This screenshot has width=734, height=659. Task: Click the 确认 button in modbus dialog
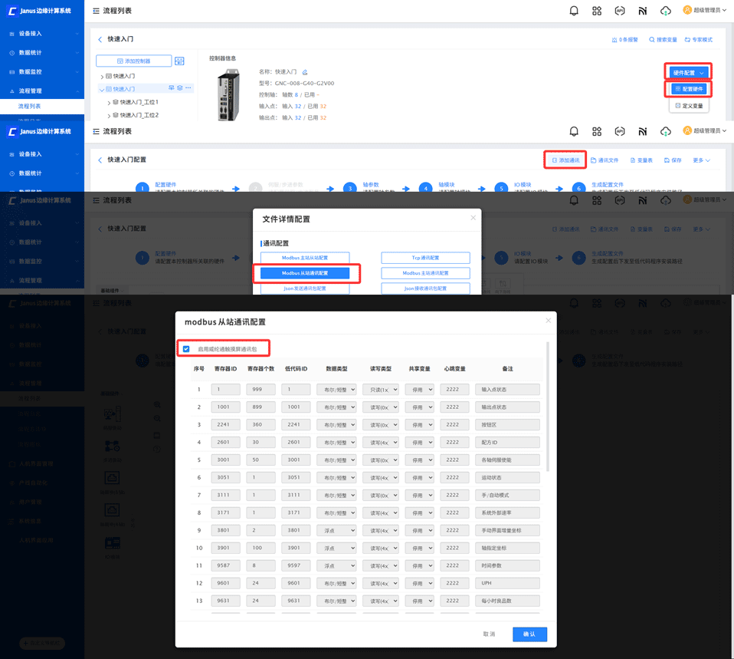click(x=529, y=634)
